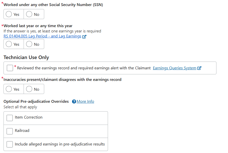Select No for inaccuracies present in earnings record
Screen dimensions: 228x153
29,89
